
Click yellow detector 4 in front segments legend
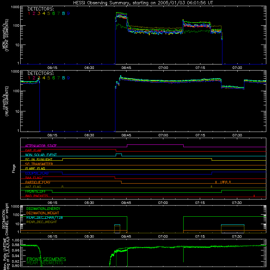tap(44, 13)
